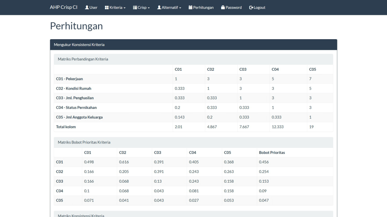Expand the Alternatif dropdown caret
Viewport: 387px width, 217px height.
tap(180, 8)
